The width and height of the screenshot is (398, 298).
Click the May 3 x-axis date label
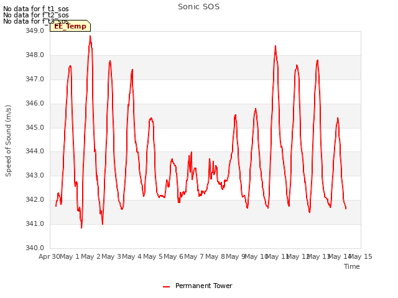point(111,256)
